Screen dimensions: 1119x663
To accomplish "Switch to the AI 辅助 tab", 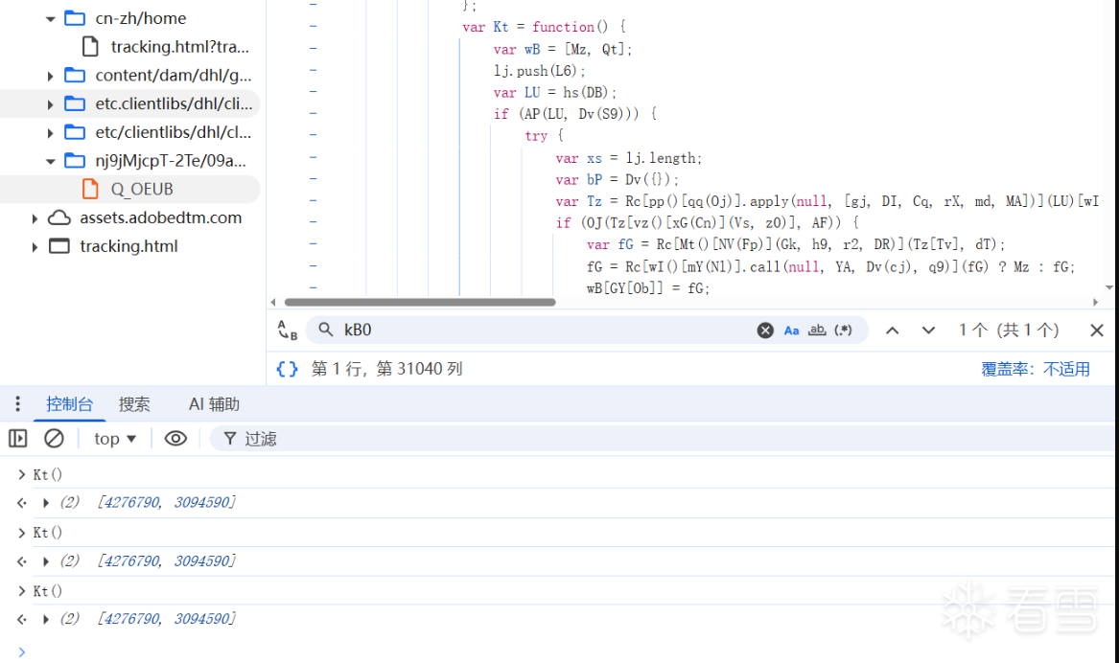I will [214, 404].
